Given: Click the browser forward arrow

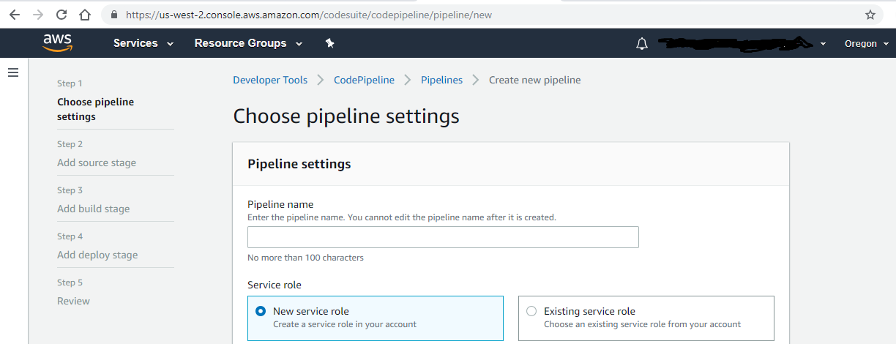Looking at the screenshot, I should pos(38,15).
